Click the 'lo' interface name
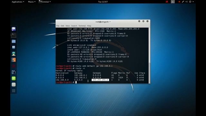Screen dimensions: 206x116 57,45
